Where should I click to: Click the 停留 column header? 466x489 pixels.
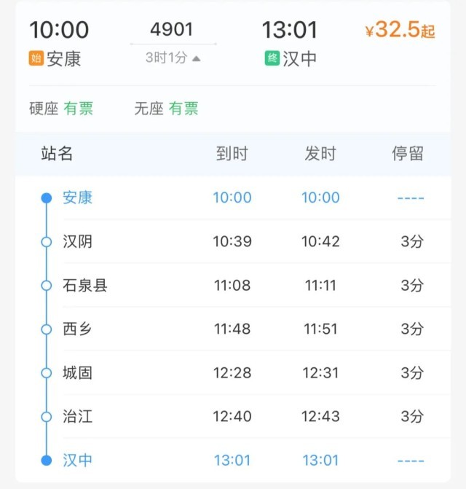pos(408,154)
